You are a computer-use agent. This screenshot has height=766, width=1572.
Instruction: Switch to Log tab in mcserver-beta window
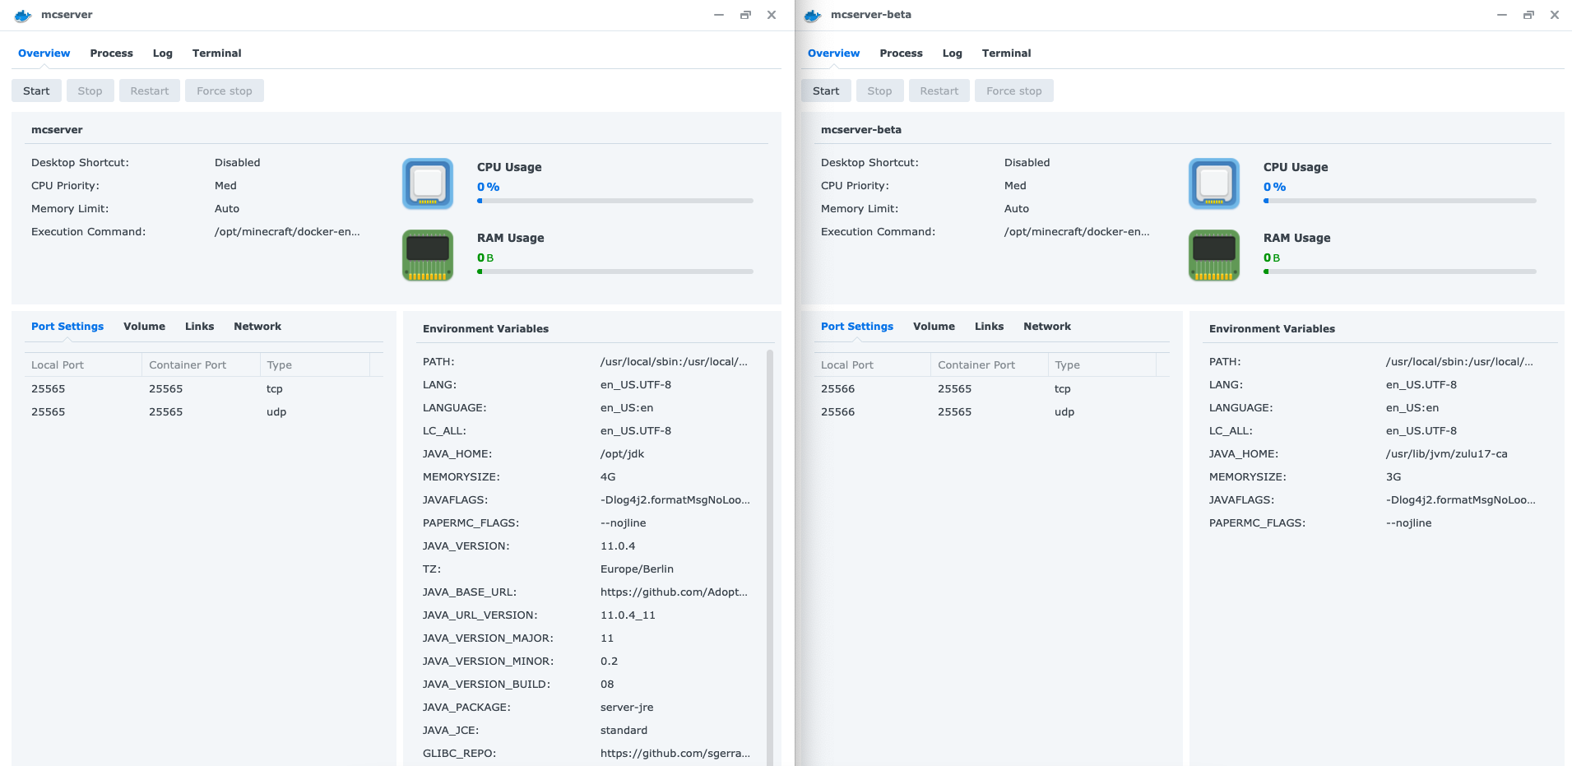click(x=953, y=53)
